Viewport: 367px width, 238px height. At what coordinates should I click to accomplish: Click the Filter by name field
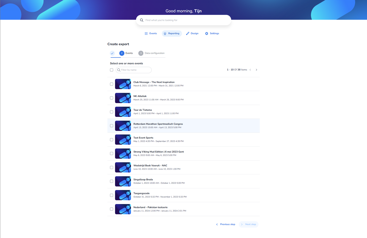[x=135, y=70]
